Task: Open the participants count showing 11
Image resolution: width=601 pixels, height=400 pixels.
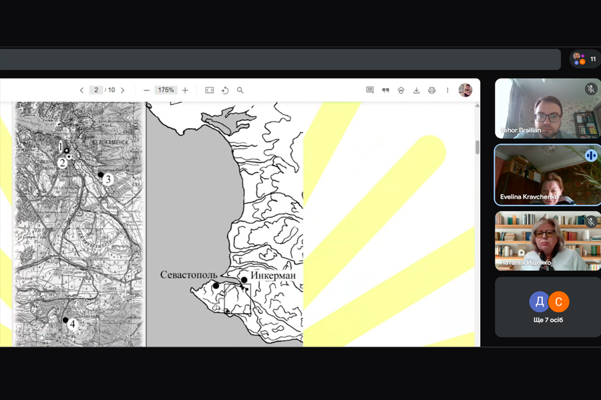Action: tap(585, 59)
